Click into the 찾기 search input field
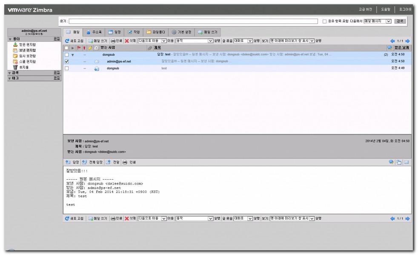Viewport: 418px width, 255px height. (193, 21)
